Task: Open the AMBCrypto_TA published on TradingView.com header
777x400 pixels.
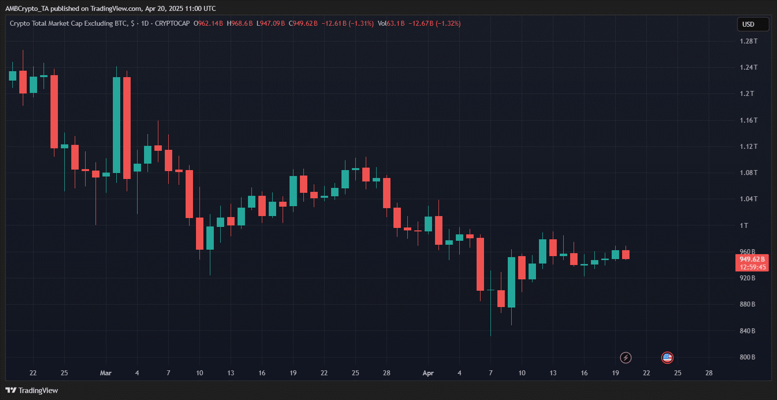Action: (x=110, y=8)
